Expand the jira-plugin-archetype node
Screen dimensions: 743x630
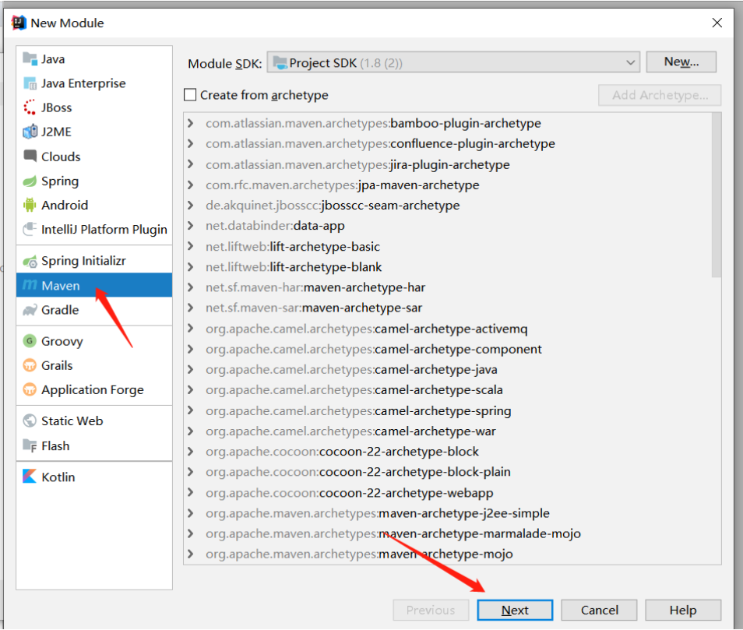(x=191, y=164)
